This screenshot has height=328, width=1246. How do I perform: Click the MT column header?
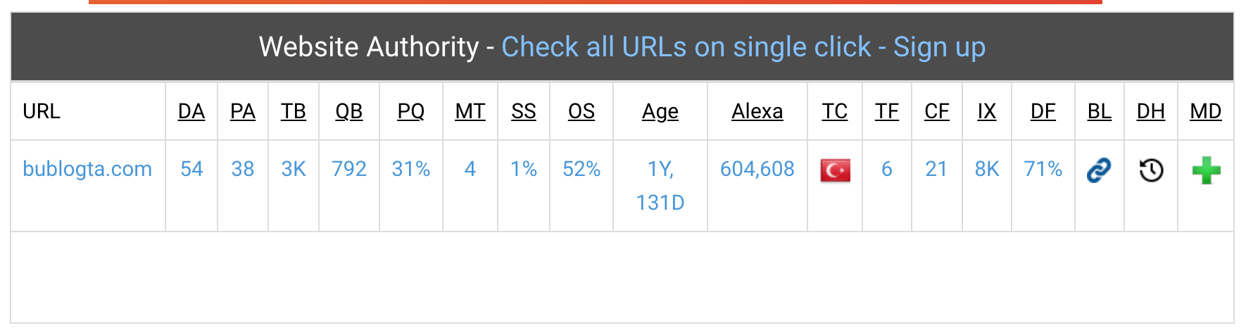470,111
